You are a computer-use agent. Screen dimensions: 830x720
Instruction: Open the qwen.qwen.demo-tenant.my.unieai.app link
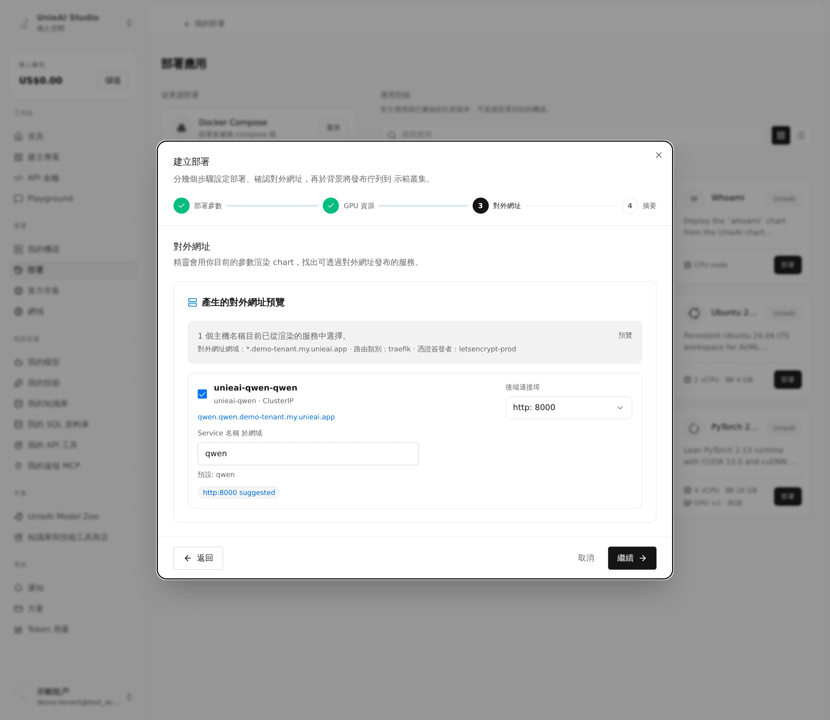[266, 417]
